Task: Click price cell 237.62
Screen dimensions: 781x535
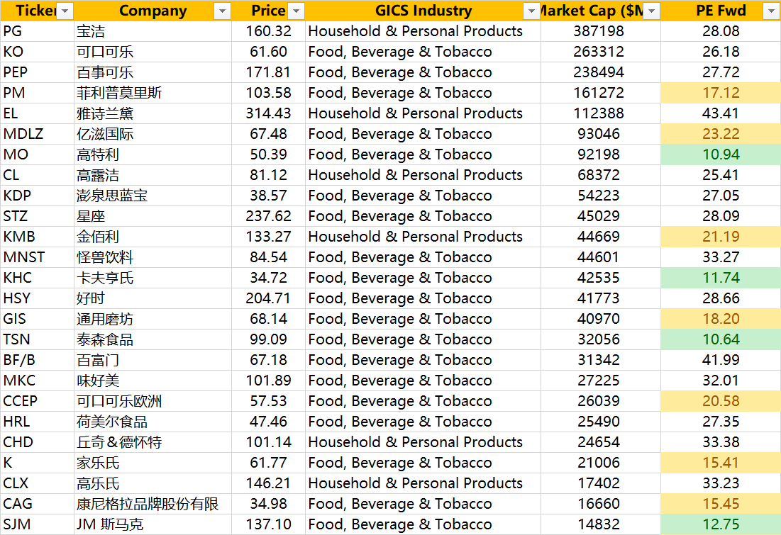Action: tap(268, 217)
